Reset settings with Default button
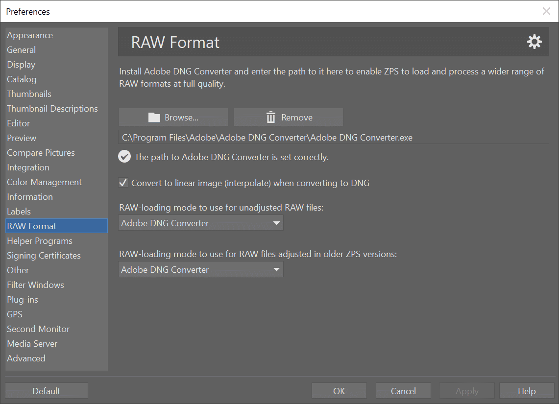Image resolution: width=559 pixels, height=404 pixels. (x=47, y=391)
